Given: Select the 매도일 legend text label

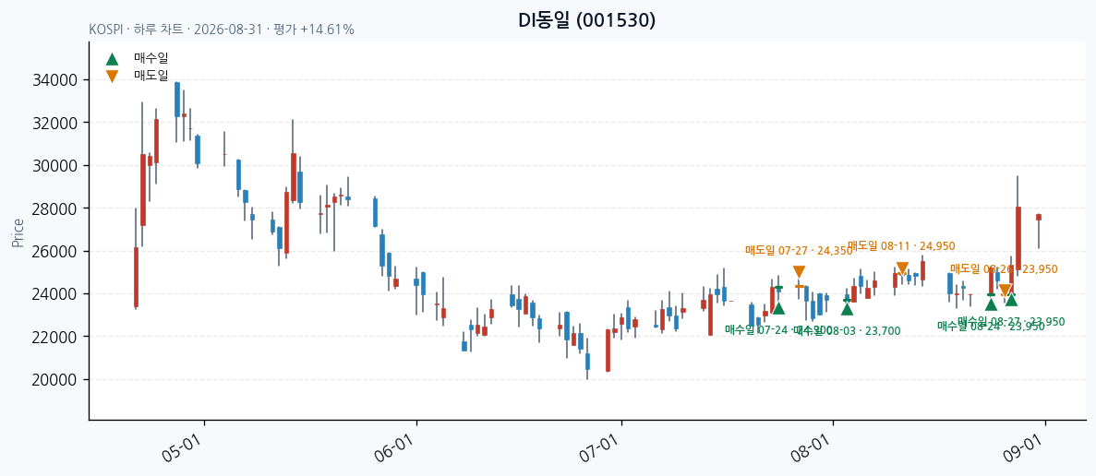Looking at the screenshot, I should pyautogui.click(x=151, y=76).
